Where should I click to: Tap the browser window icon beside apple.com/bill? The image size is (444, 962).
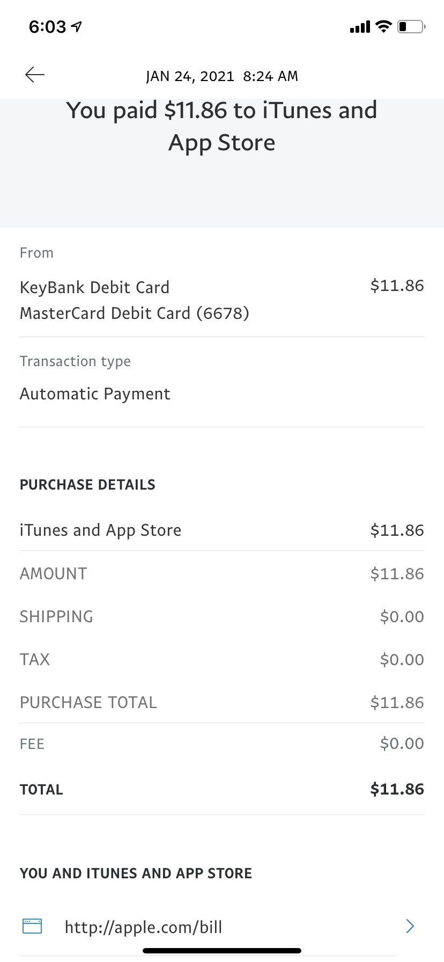tap(32, 926)
